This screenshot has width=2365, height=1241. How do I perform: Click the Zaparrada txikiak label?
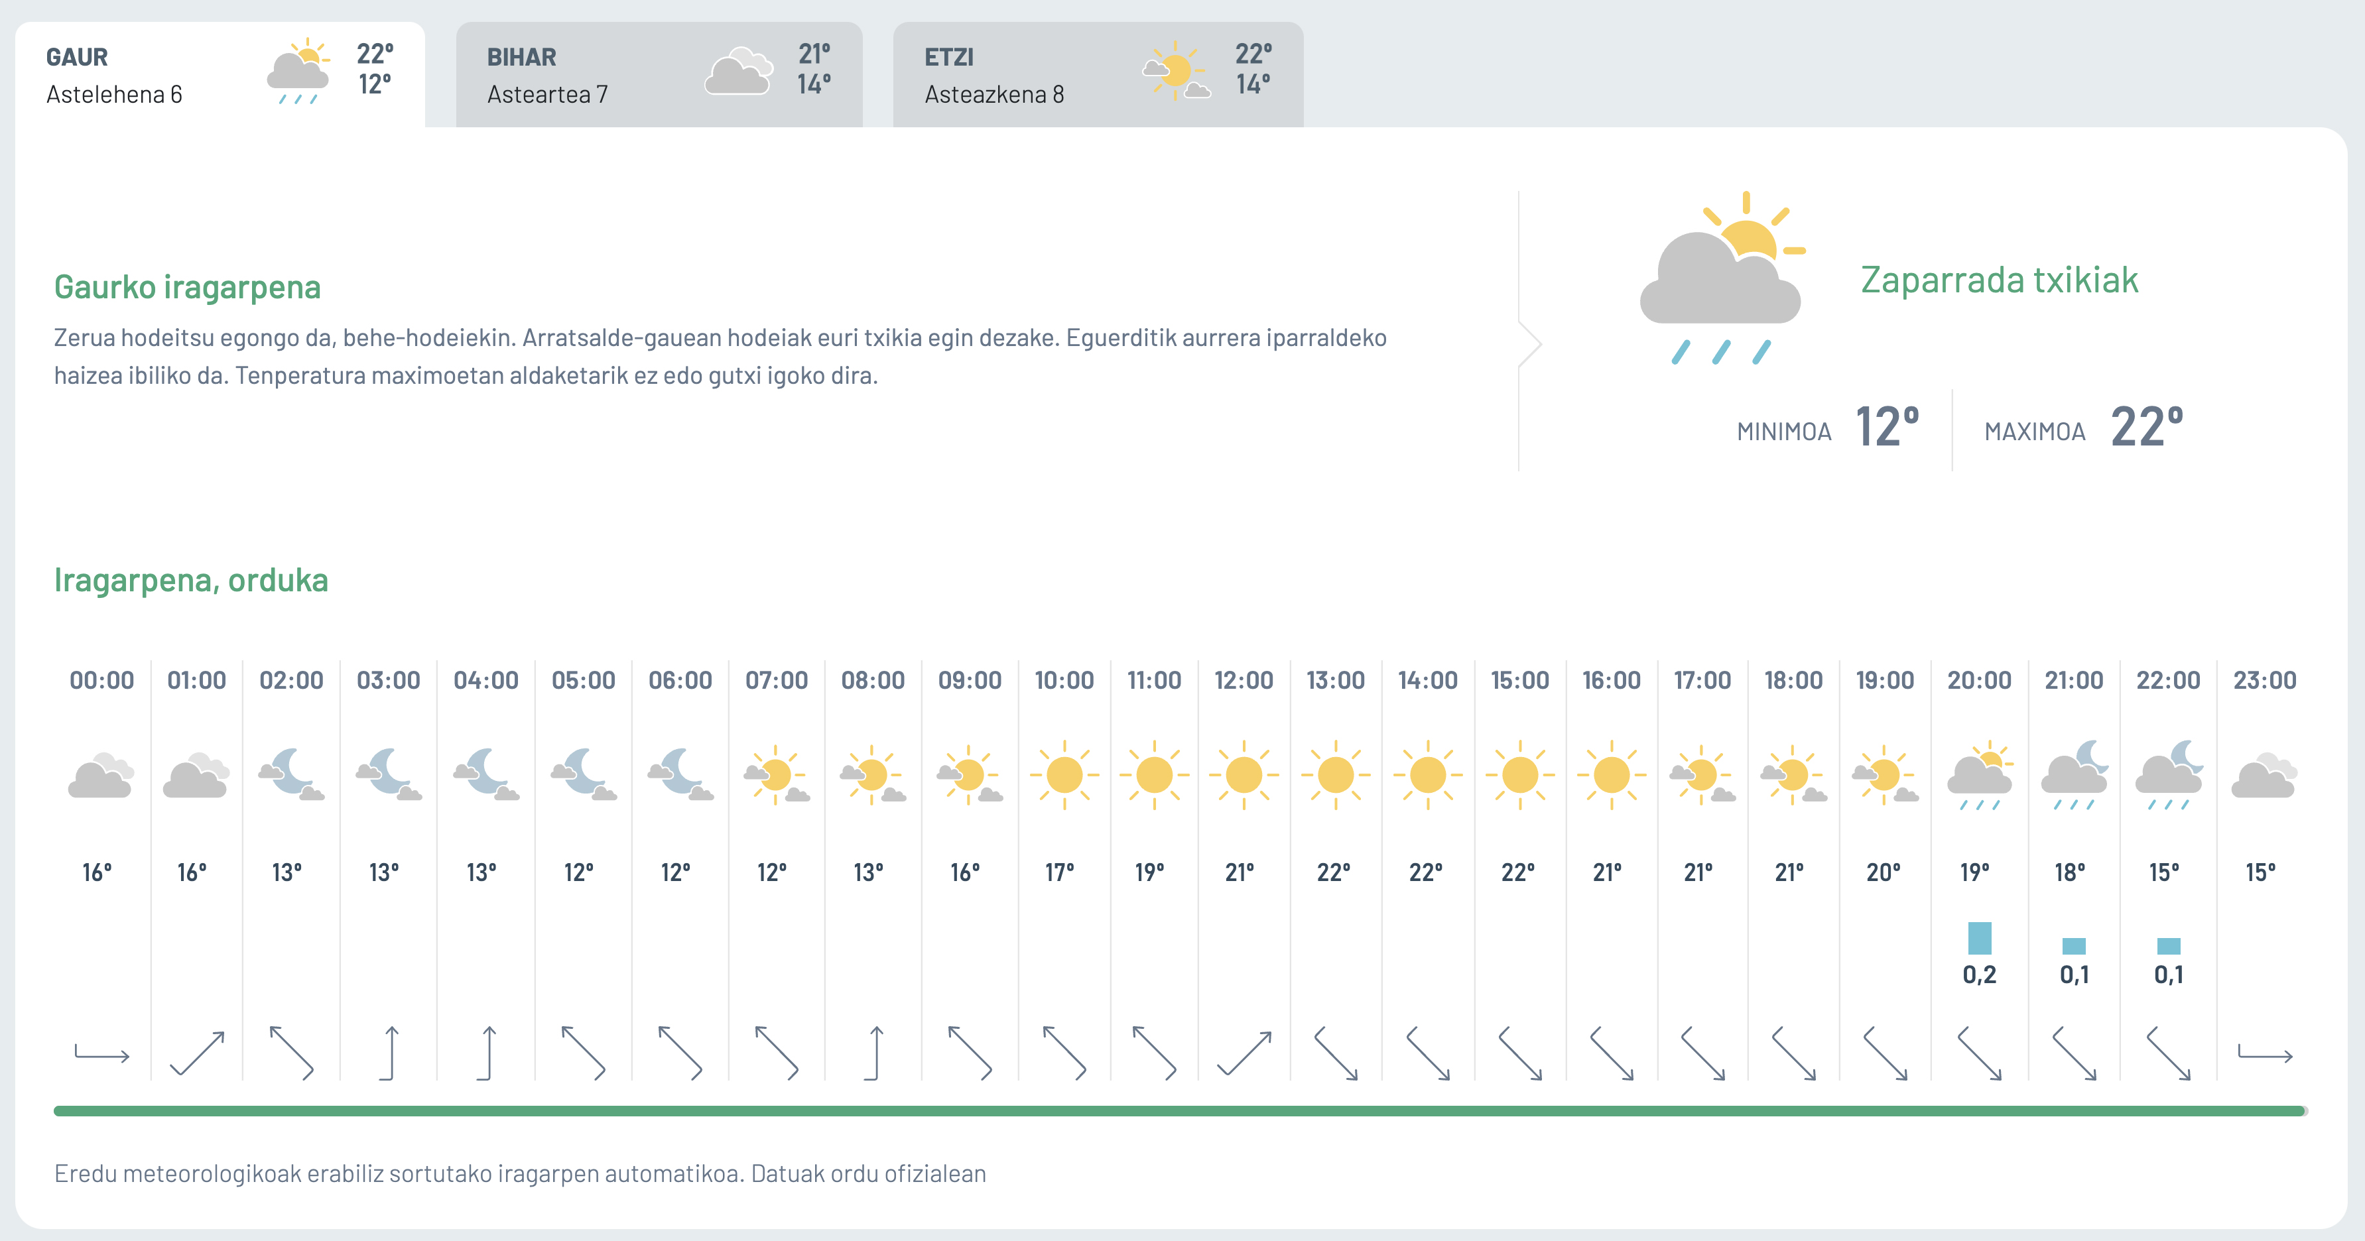click(x=2000, y=279)
